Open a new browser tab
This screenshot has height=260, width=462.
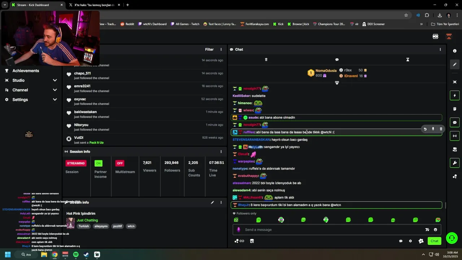tap(127, 5)
